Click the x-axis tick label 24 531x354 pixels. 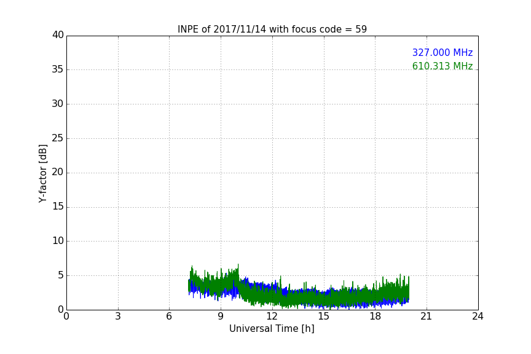[478, 317]
